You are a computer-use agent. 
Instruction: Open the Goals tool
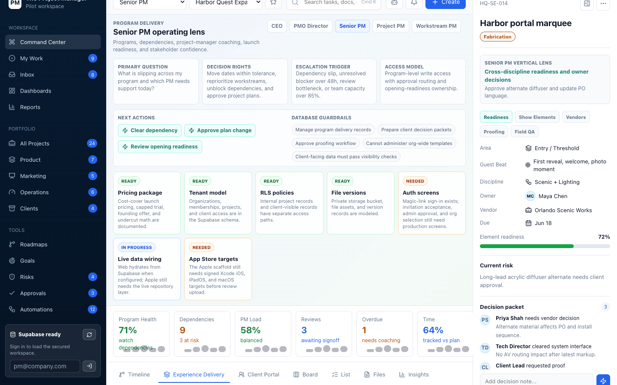pos(53,261)
